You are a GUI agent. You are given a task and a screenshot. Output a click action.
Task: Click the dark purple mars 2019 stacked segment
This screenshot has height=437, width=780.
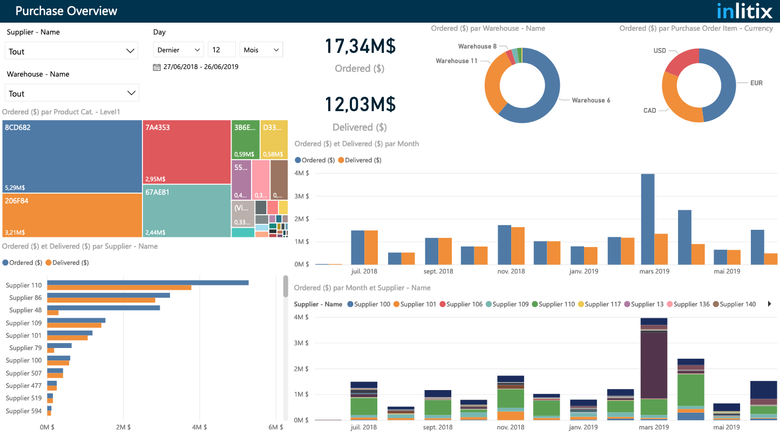[654, 365]
